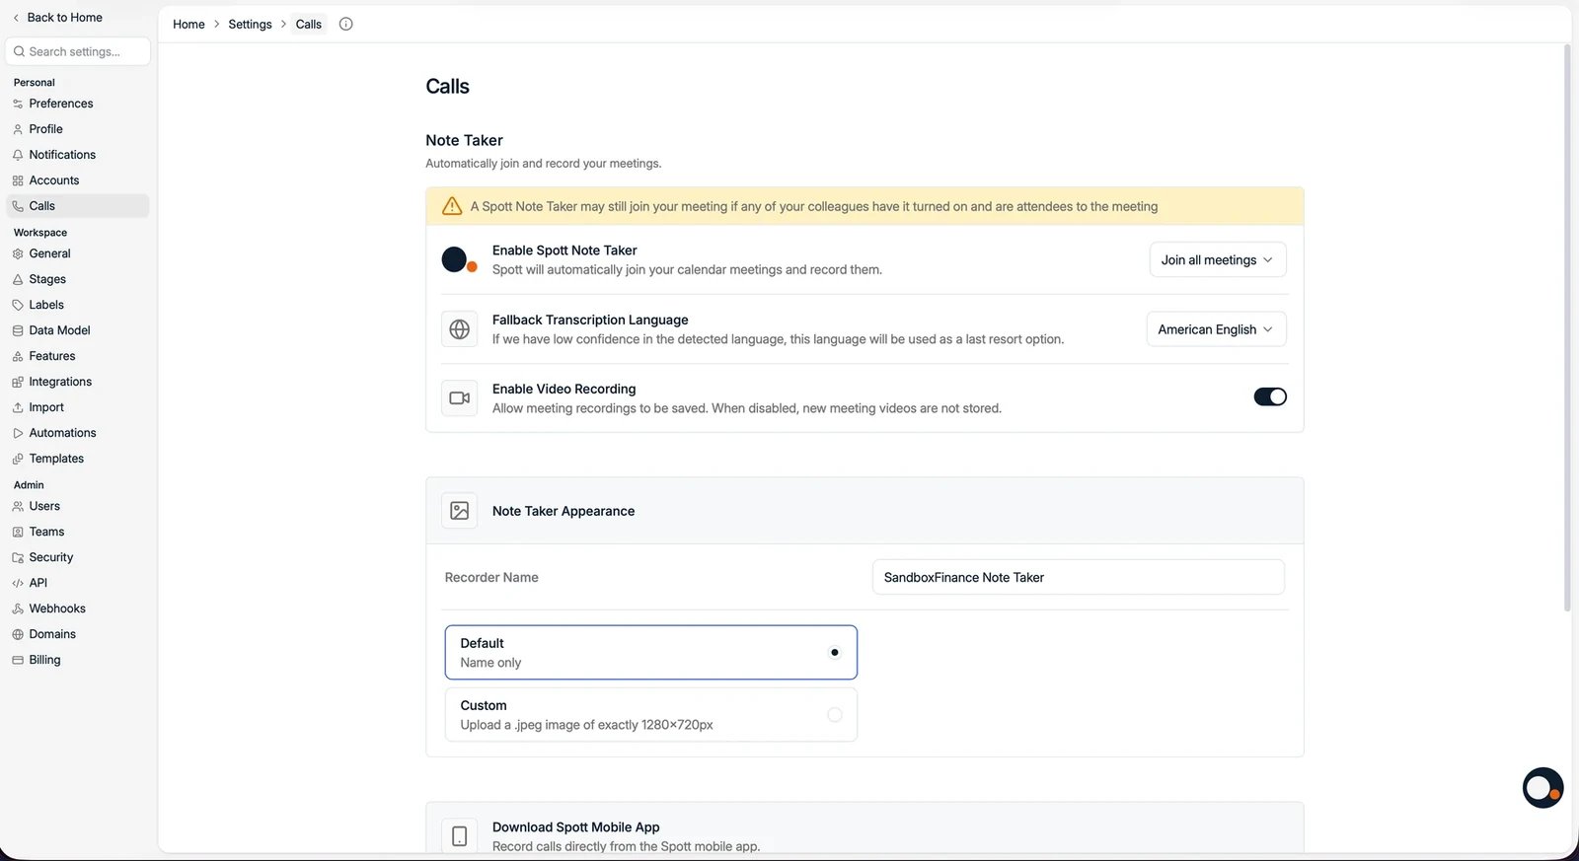
Task: Click the Note Taker Appearance image icon
Action: click(x=459, y=511)
